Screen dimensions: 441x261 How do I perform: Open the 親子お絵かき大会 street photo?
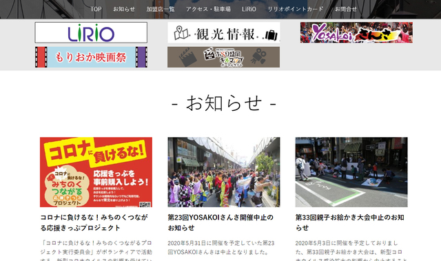(351, 172)
